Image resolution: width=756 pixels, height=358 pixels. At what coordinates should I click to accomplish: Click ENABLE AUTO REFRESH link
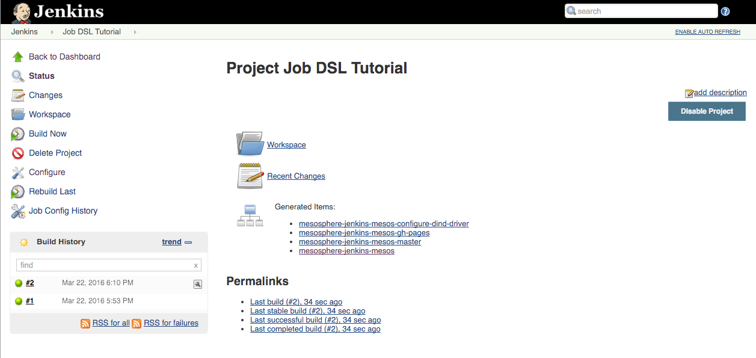click(708, 32)
